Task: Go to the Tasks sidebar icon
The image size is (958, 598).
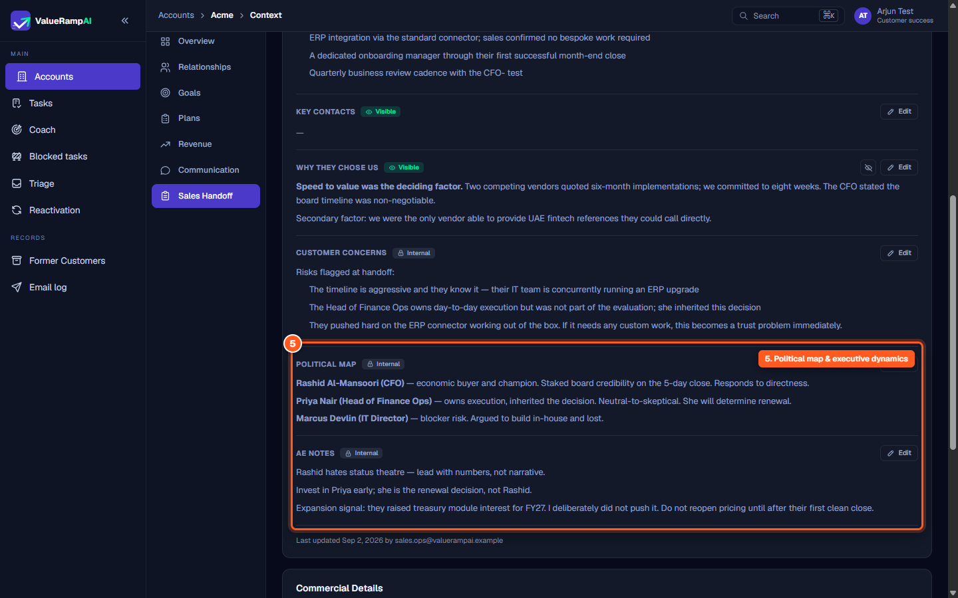Action: click(x=17, y=103)
